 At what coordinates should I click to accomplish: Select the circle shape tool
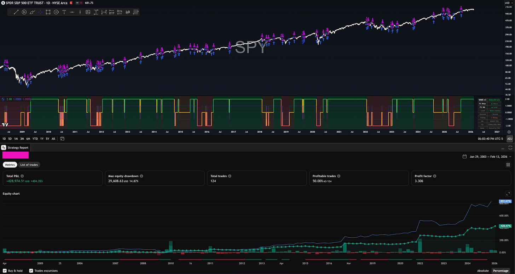[56, 12]
